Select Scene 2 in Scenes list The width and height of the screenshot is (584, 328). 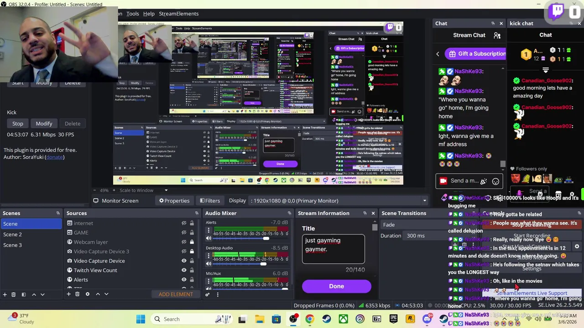pyautogui.click(x=31, y=234)
